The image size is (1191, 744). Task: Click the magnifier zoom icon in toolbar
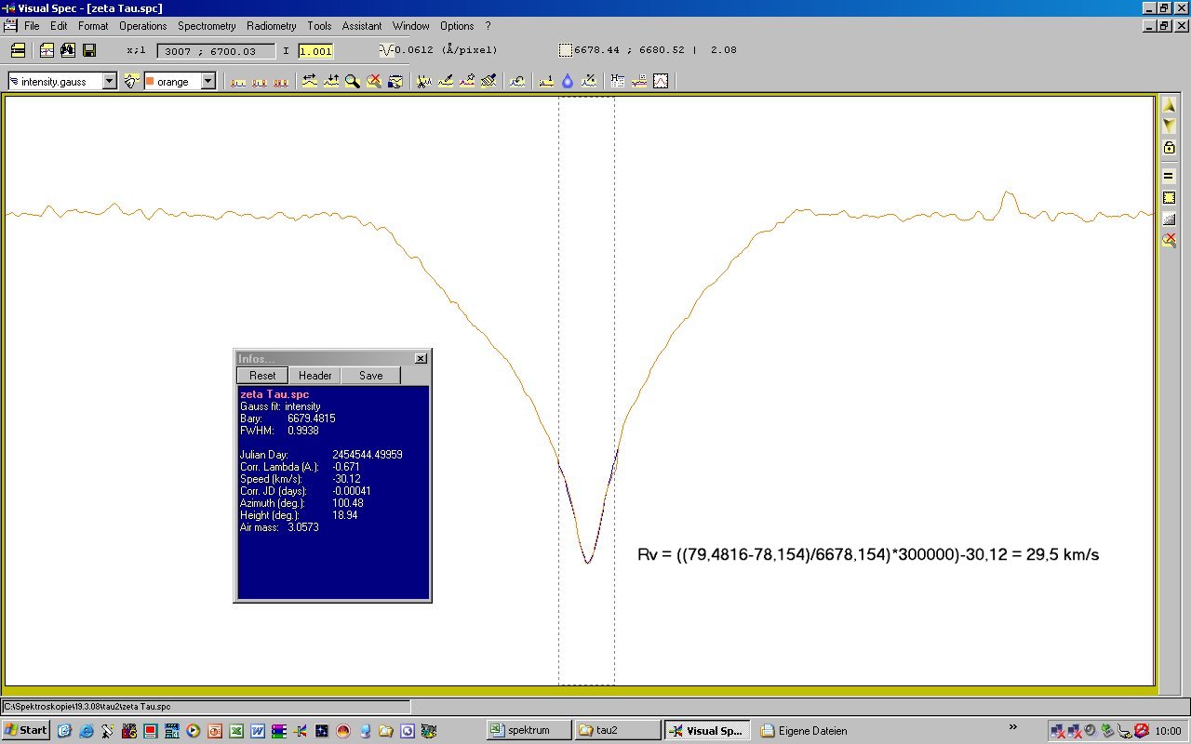coord(352,82)
